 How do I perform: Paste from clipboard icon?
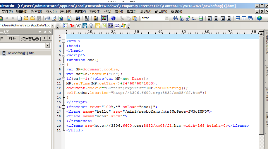[135, 18]
